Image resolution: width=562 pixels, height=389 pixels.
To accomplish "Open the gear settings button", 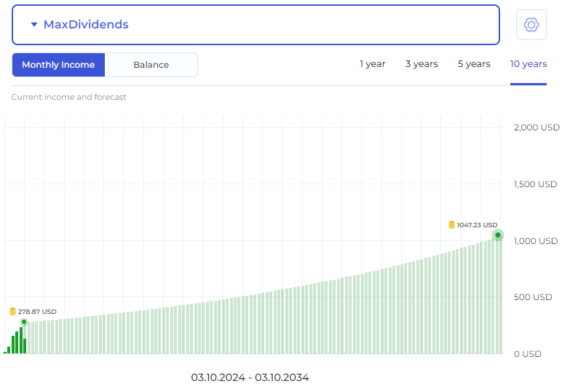I will [531, 25].
